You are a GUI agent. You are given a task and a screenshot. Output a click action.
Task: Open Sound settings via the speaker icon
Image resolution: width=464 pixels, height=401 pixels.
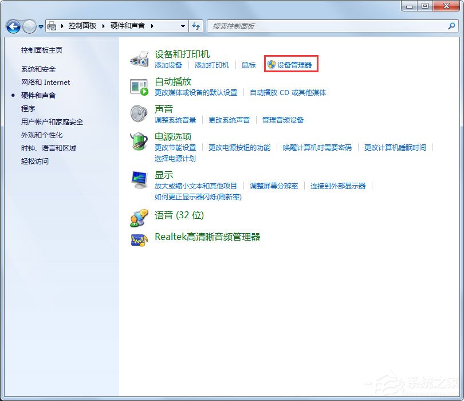(x=139, y=113)
